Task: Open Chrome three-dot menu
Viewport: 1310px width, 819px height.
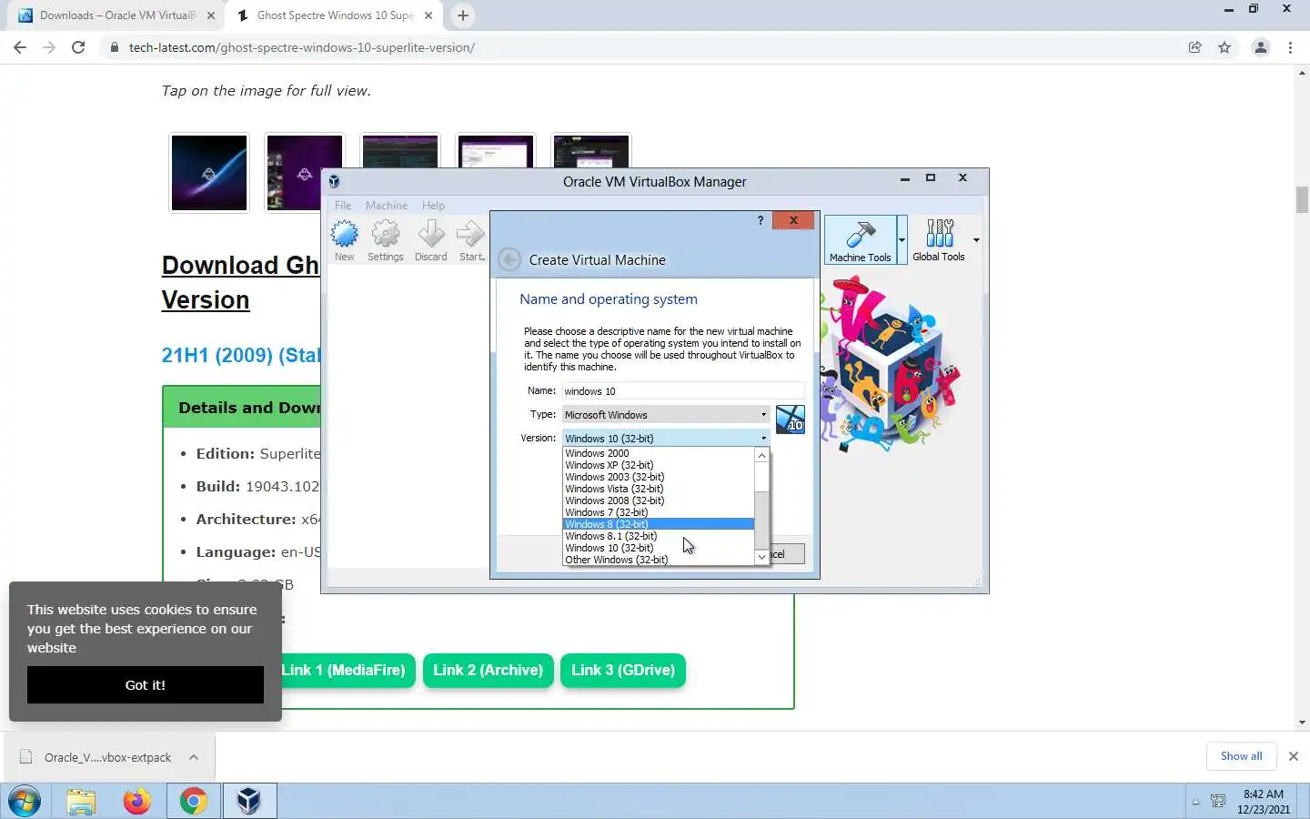Action: [1290, 47]
